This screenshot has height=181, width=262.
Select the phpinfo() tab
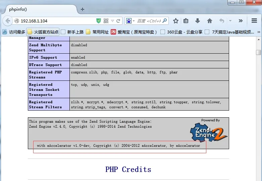point(41,9)
